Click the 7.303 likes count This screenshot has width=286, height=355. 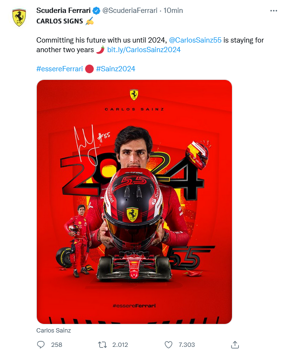click(187, 344)
